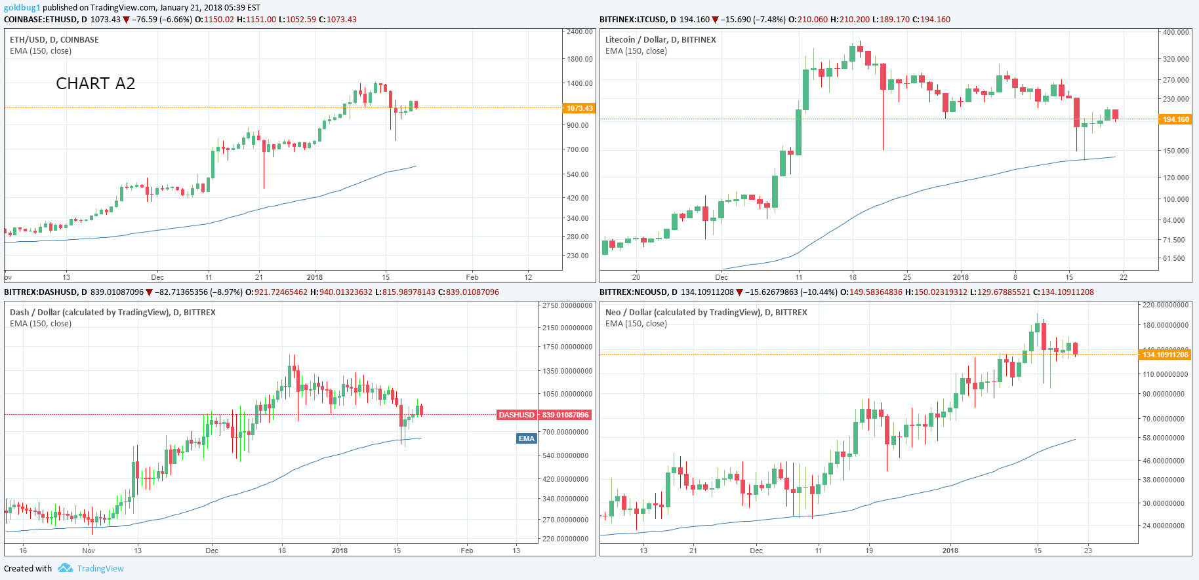
Task: Click the ETH/USD, D, COINBASE title
Action: 54,39
